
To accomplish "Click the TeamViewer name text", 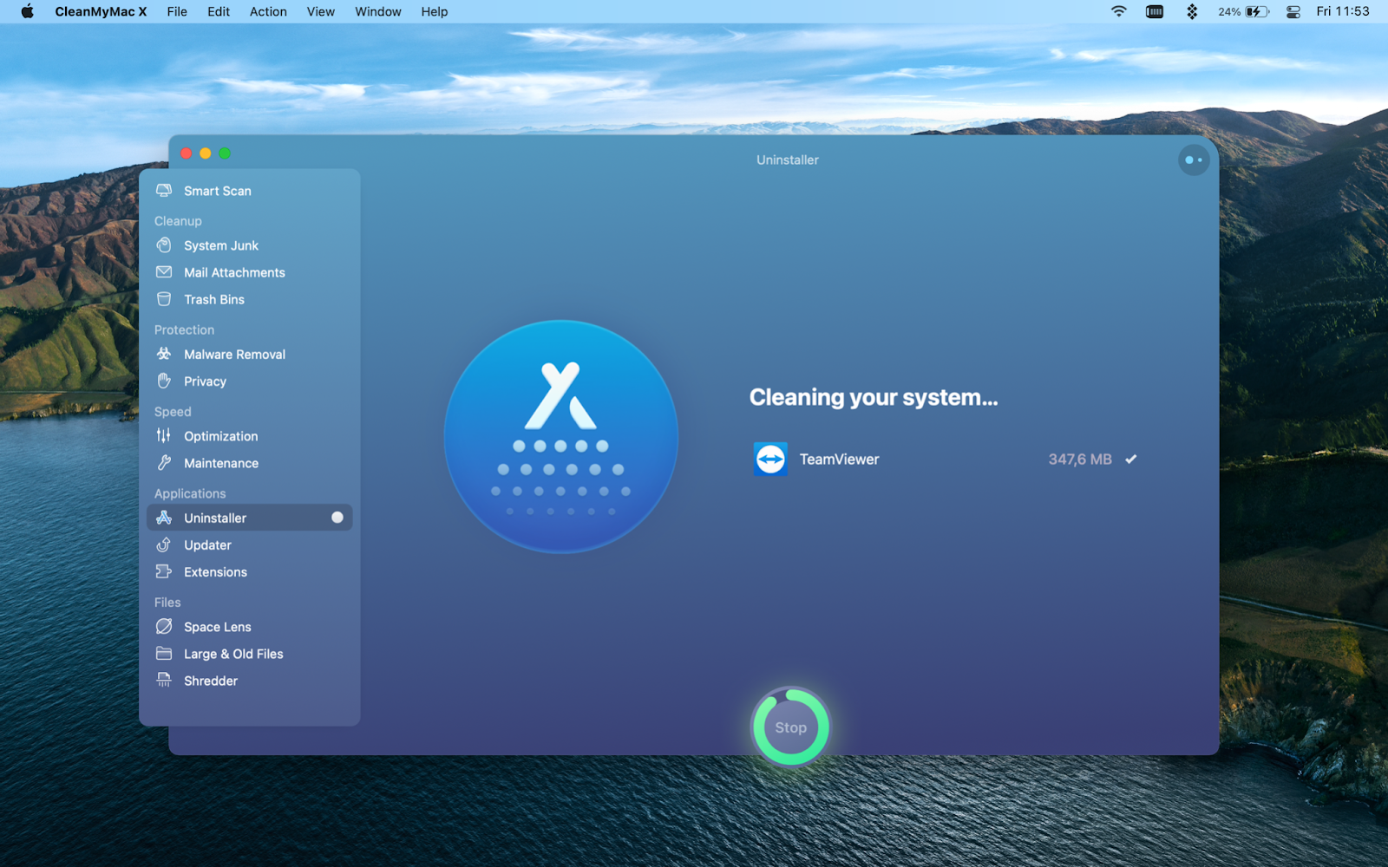I will click(x=839, y=460).
